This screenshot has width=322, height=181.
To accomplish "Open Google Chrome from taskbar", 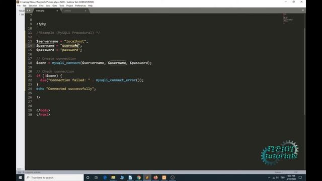I will pos(139,177).
